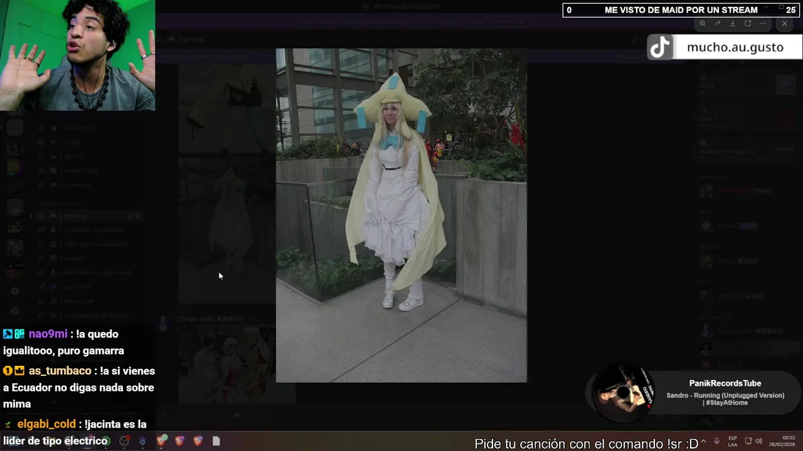Close the image viewer with the X
Image resolution: width=803 pixels, height=451 pixels.
[784, 23]
